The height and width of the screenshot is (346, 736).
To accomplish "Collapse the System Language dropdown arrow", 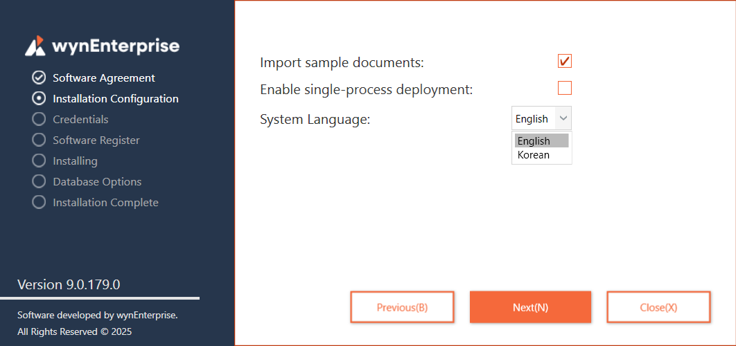I will pos(563,118).
